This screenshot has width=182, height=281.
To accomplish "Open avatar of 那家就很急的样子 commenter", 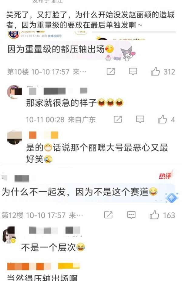I will click(14, 92).
